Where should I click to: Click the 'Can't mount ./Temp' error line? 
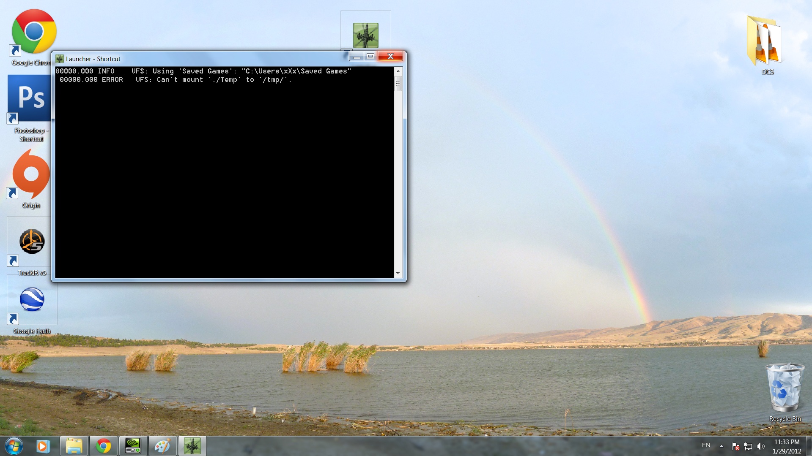tap(176, 79)
